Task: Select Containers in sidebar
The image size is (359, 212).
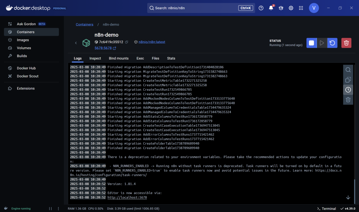Action: pyautogui.click(x=31, y=32)
